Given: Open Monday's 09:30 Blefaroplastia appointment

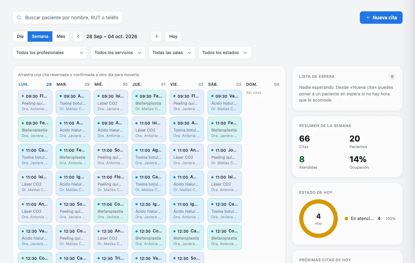Looking at the screenshot, I should point(35,129).
